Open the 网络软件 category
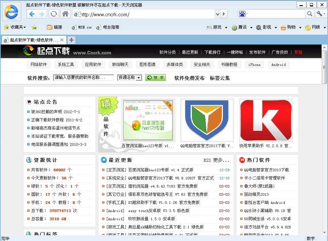This screenshot has width=328, height=241. pos(39,65)
